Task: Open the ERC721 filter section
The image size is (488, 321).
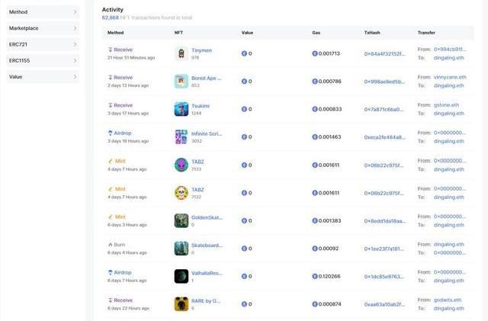Action: 43,44
